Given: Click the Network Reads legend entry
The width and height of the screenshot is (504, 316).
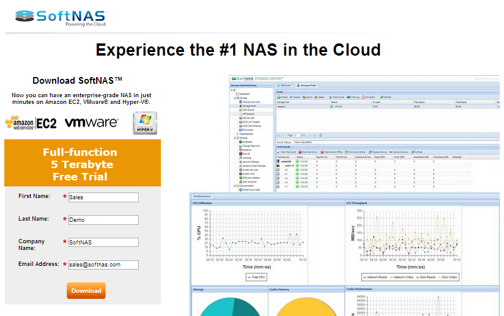Looking at the screenshot, I should point(376,277).
